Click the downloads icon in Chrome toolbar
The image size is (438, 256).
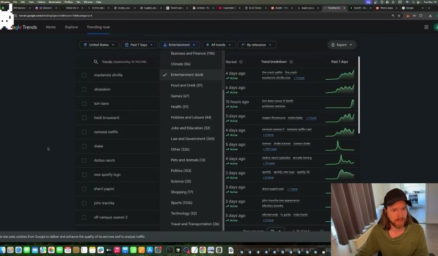click(x=430, y=15)
